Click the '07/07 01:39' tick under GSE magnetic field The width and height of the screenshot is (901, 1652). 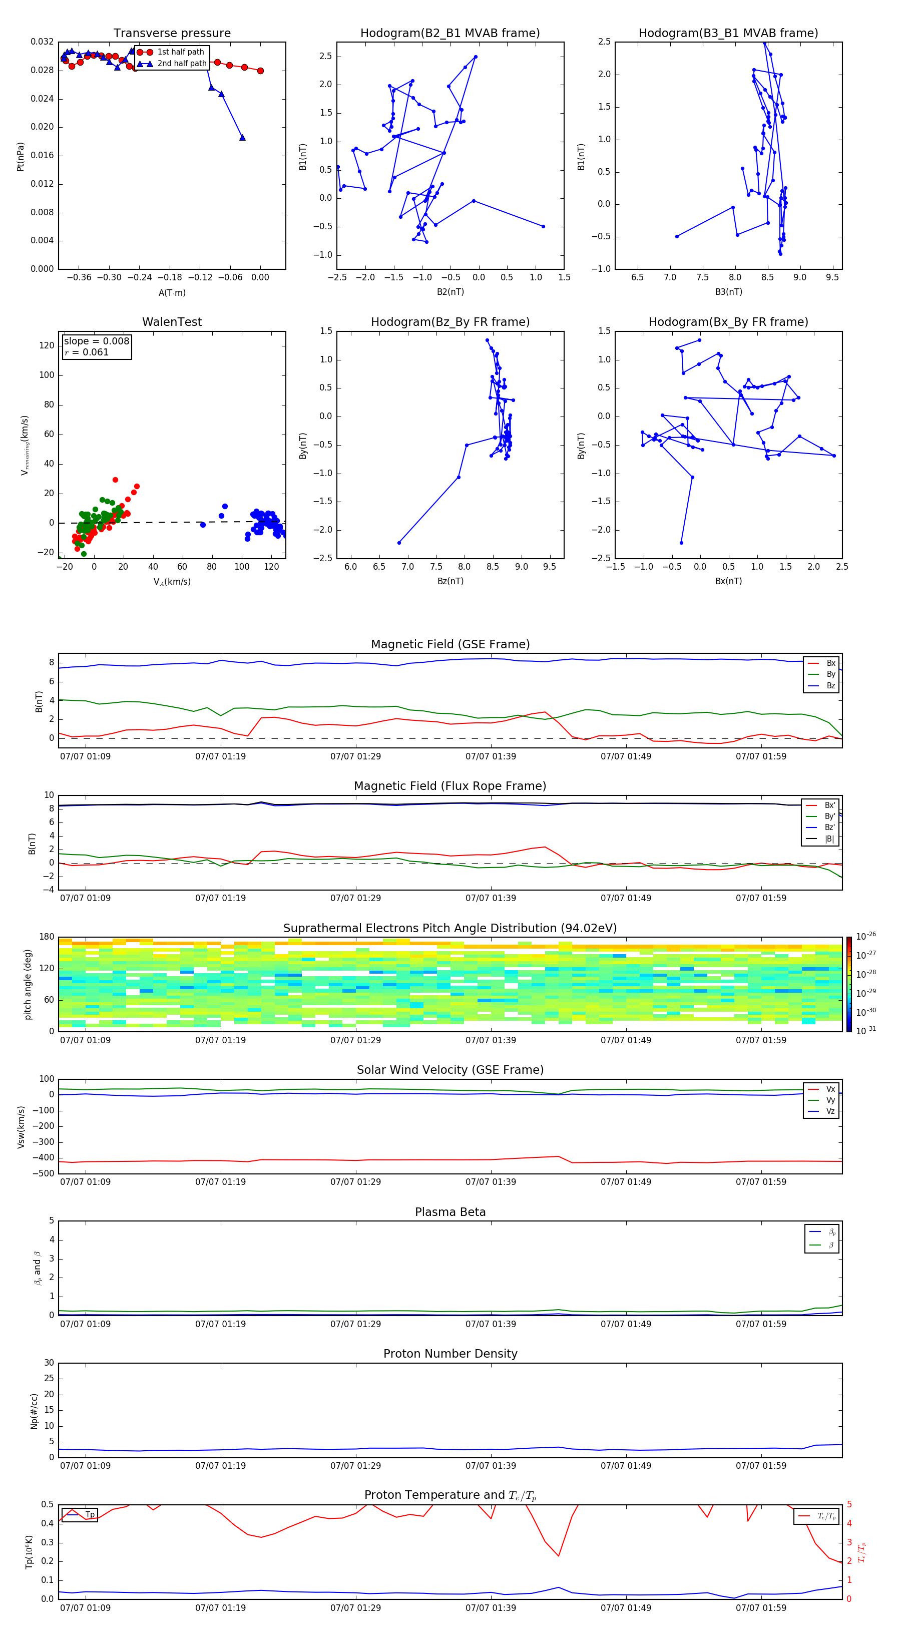pos(491,757)
